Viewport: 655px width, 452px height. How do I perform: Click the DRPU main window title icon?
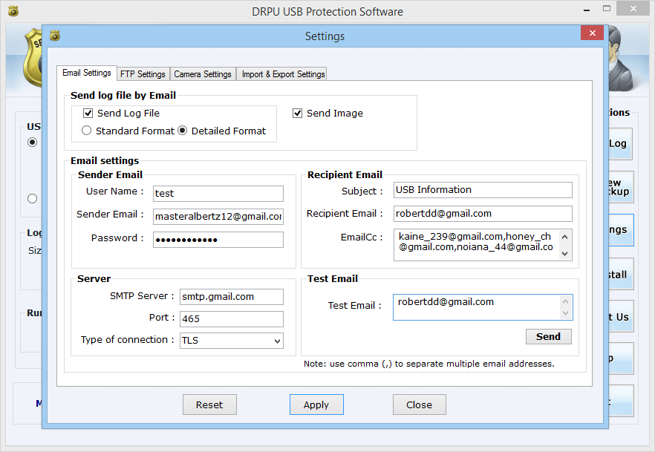(x=13, y=11)
